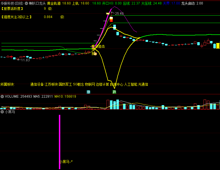Click the 龙头启动: 2.00 value

click(x=192, y=3)
